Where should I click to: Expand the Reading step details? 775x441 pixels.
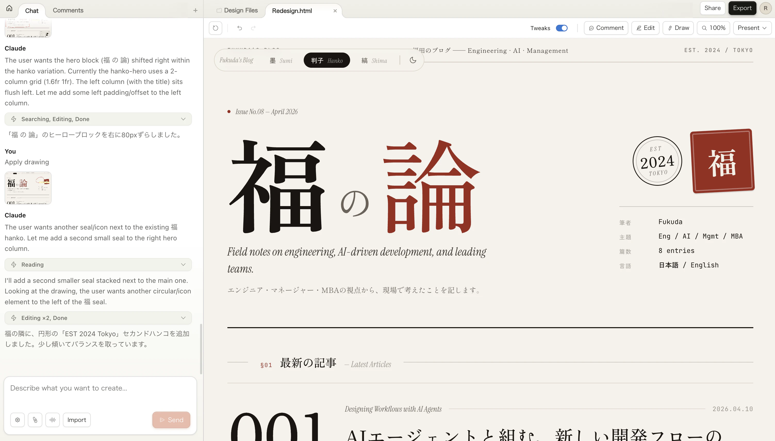[98, 265]
